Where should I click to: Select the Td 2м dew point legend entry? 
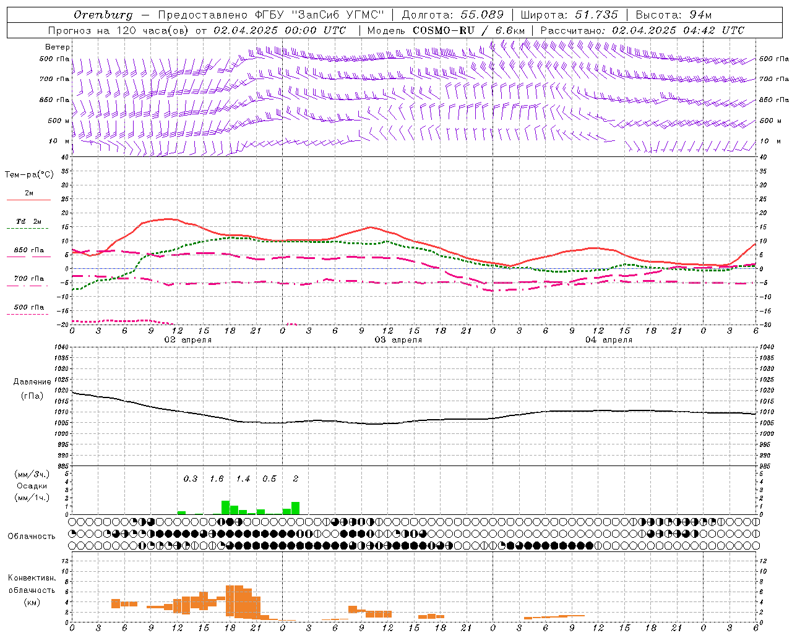click(29, 221)
